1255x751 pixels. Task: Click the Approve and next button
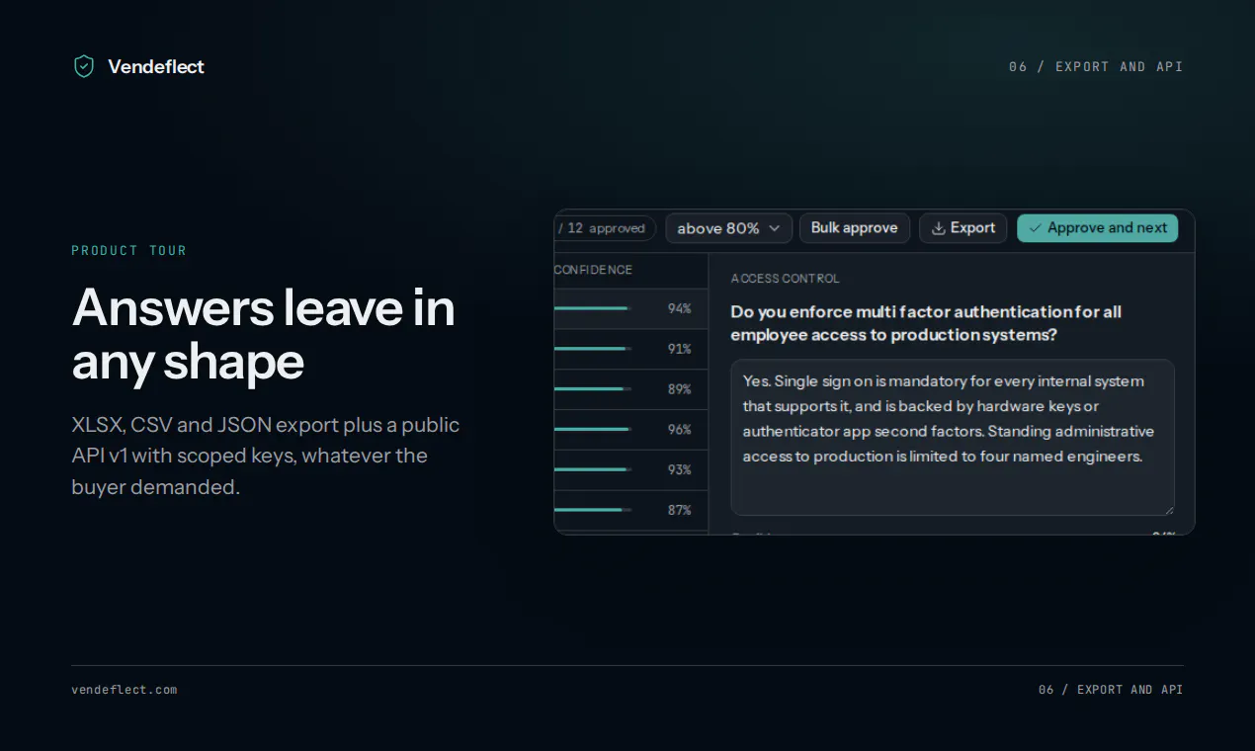1097,228
